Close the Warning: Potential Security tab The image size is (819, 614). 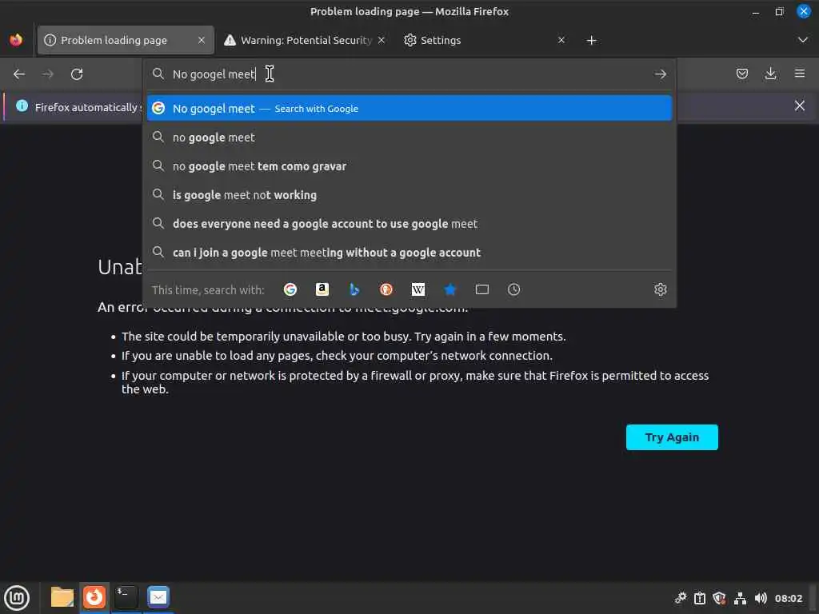coord(382,40)
